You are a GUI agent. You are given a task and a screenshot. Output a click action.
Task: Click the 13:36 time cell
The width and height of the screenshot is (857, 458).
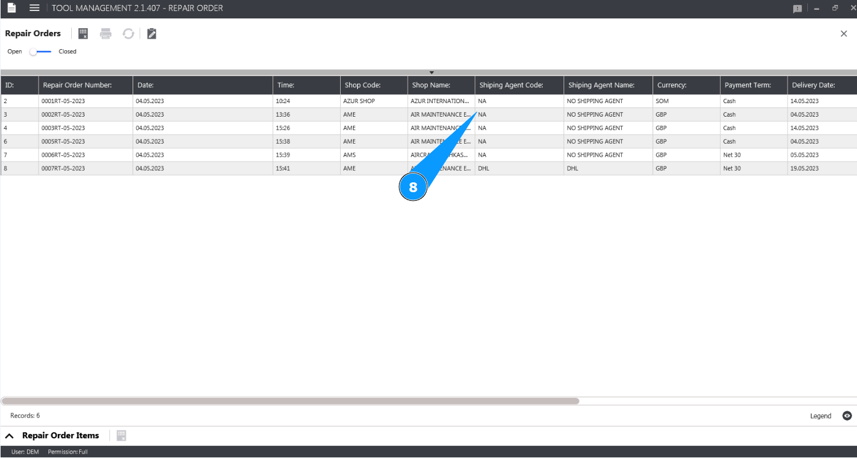coord(307,115)
